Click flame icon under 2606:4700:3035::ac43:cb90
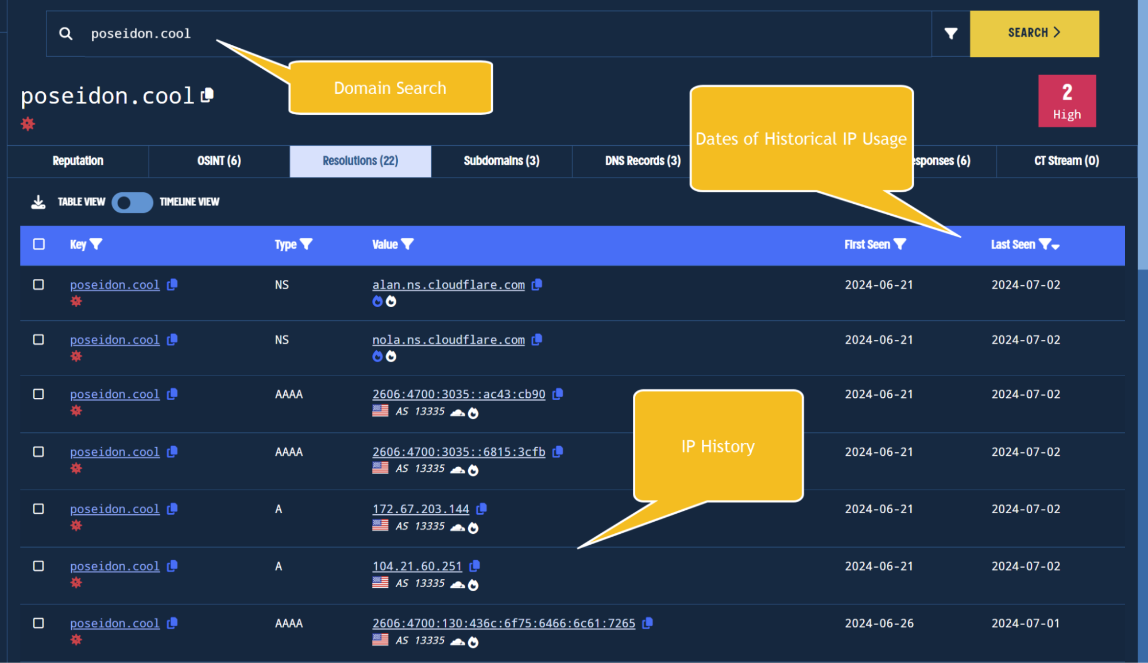 (x=473, y=413)
